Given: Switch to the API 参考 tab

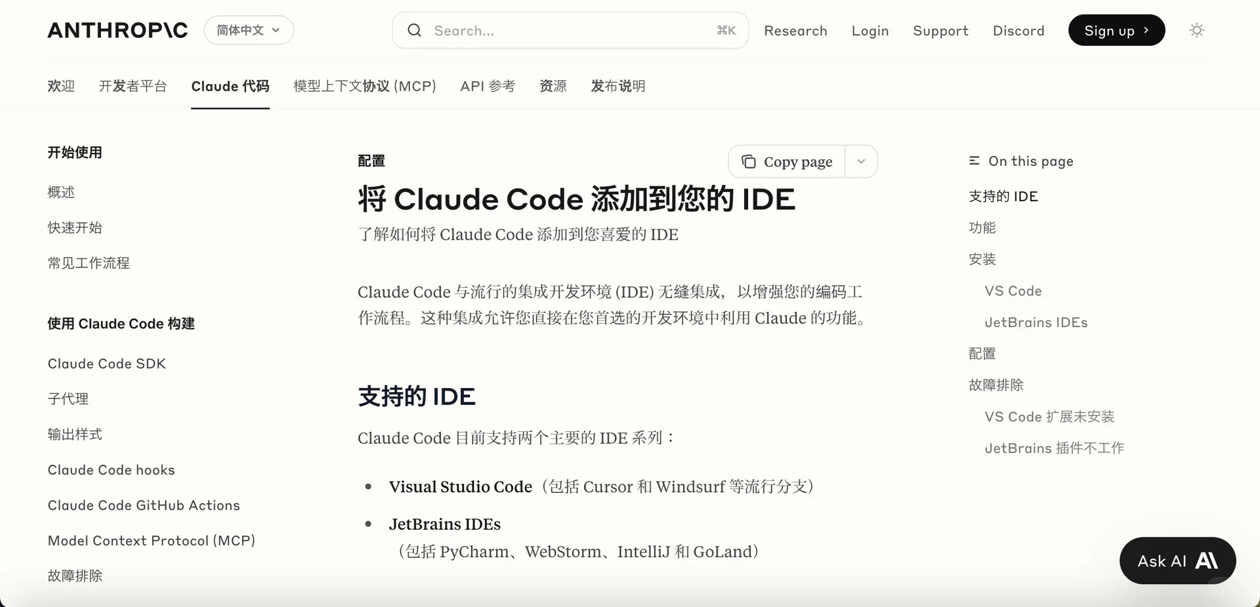Looking at the screenshot, I should click(488, 86).
